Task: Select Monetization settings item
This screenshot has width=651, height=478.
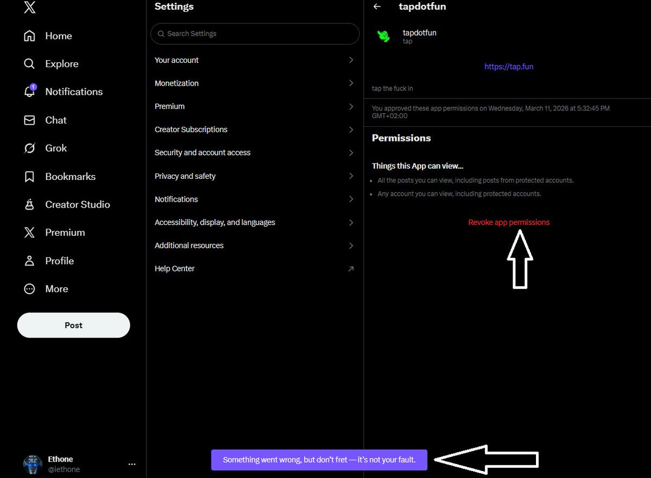Action: [x=255, y=83]
